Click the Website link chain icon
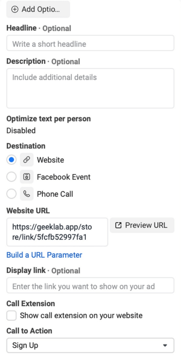This screenshot has width=181, height=356. tap(27, 160)
